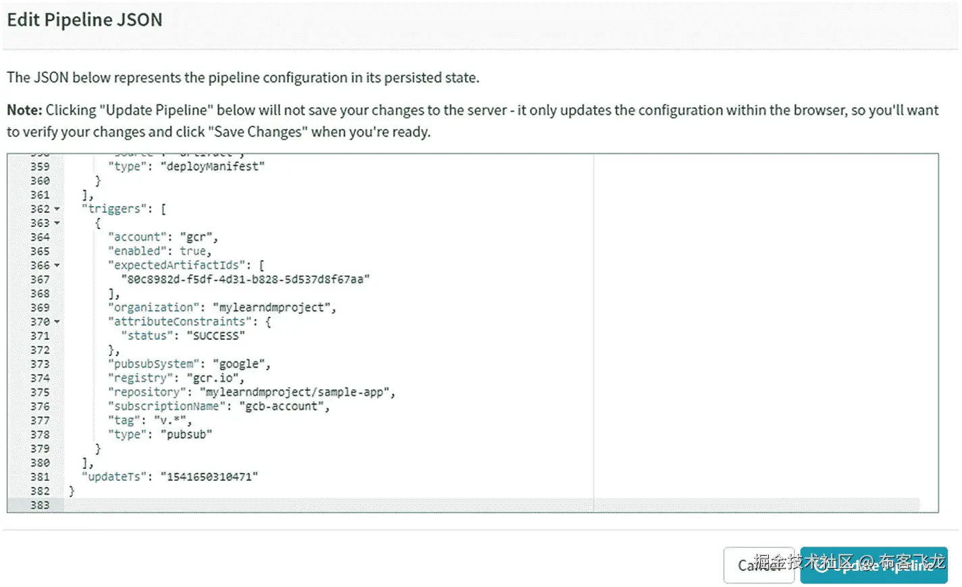Click the "updateTs" timestamp value
This screenshot has height=587, width=962.
pyautogui.click(x=209, y=477)
